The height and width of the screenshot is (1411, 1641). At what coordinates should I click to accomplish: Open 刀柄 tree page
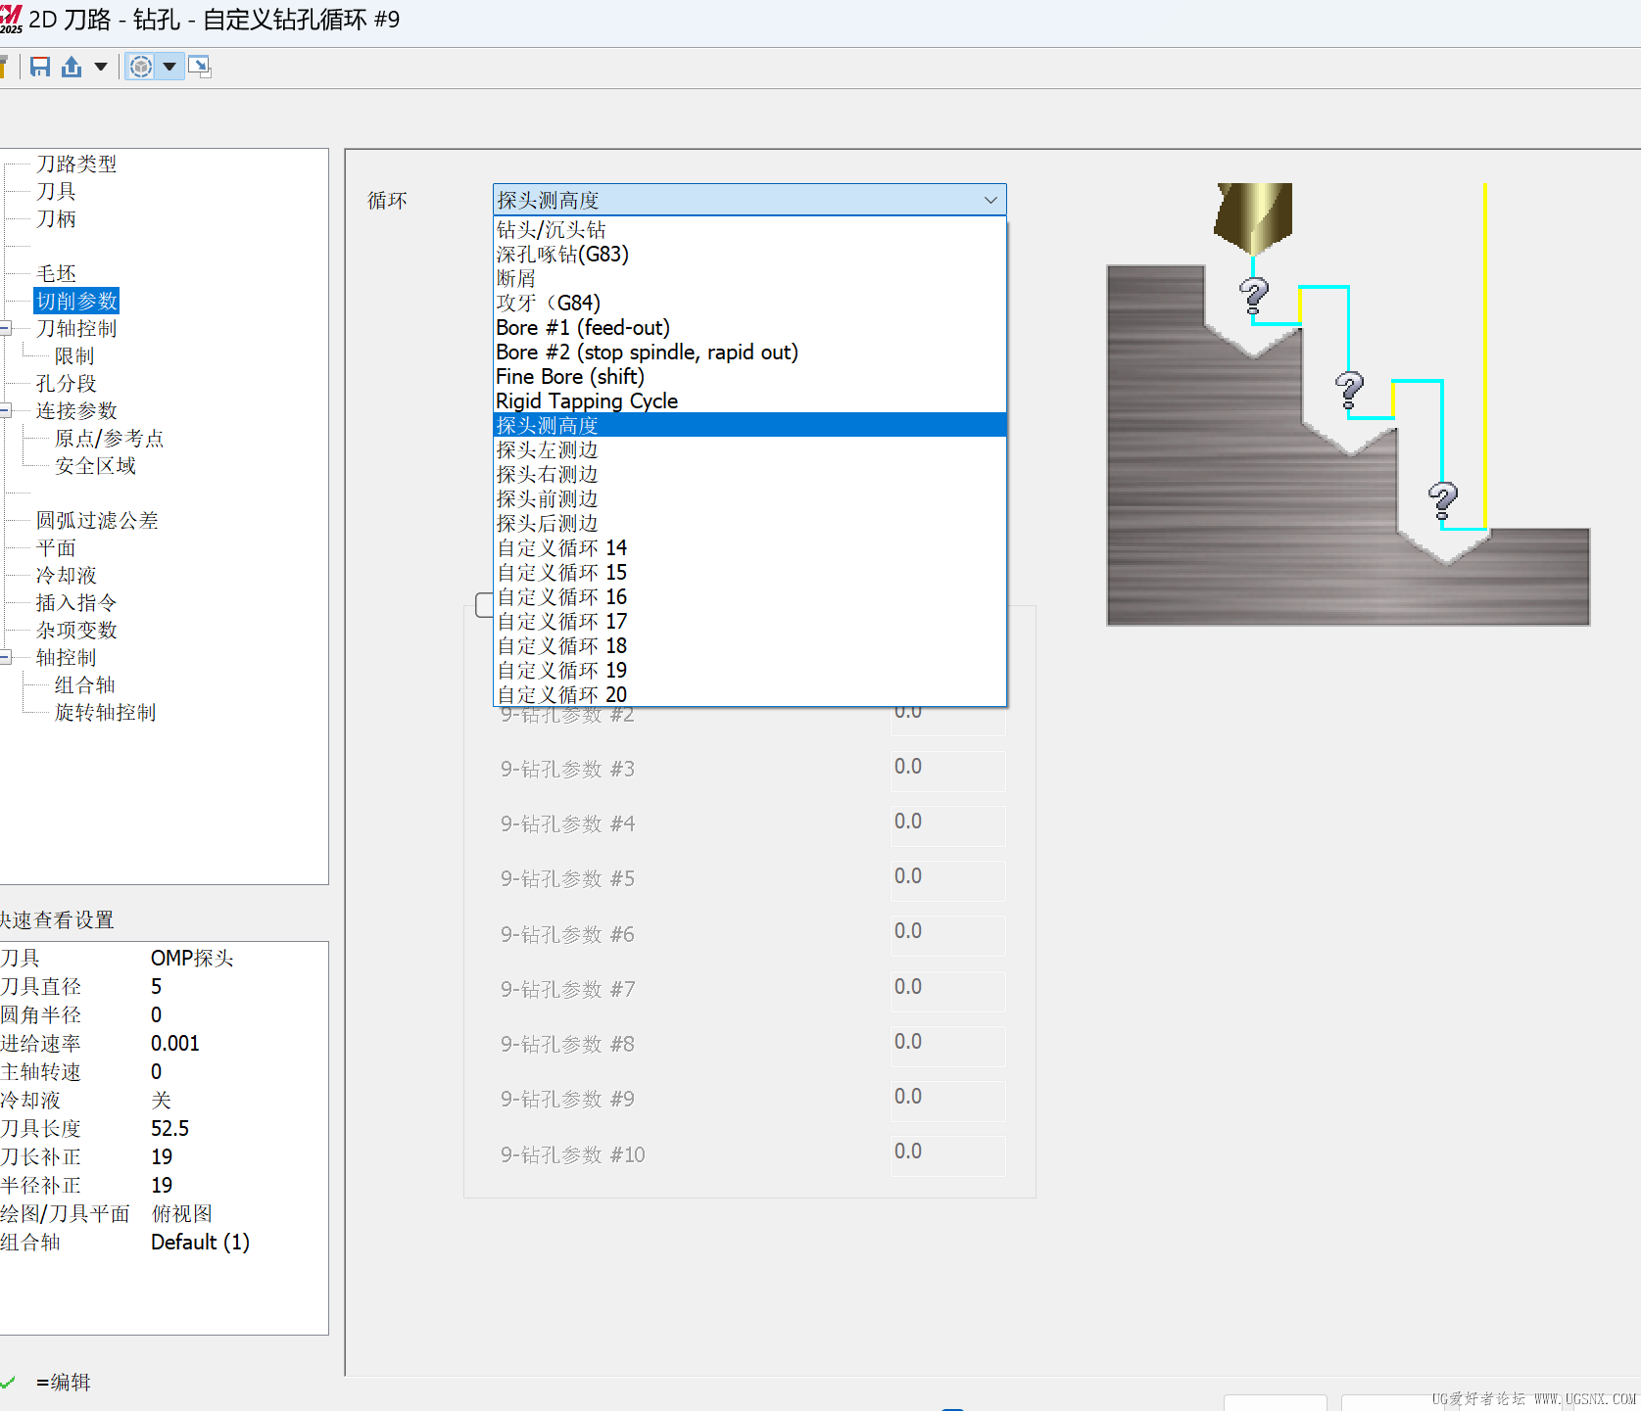[56, 219]
